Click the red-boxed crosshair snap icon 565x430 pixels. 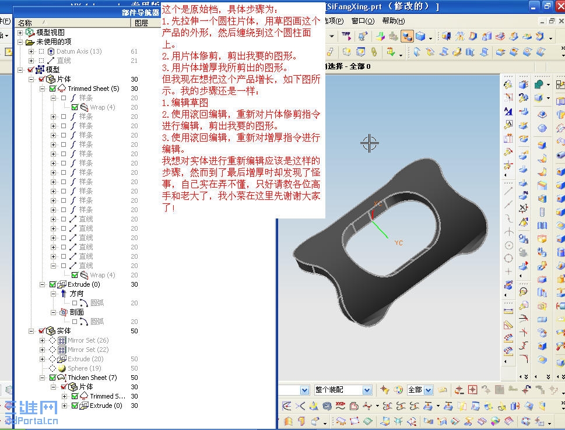472,390
